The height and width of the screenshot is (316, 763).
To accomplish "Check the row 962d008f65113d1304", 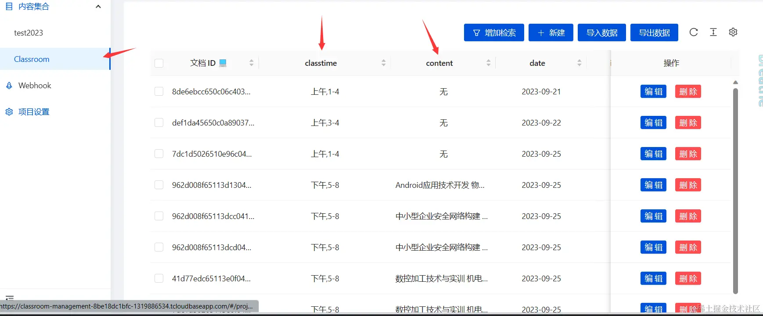I will point(159,185).
